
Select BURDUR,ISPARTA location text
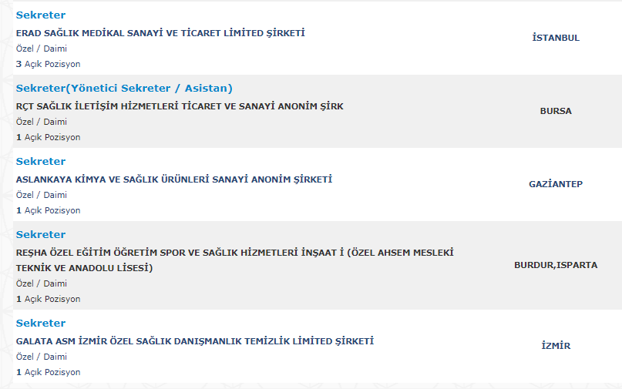click(x=555, y=265)
